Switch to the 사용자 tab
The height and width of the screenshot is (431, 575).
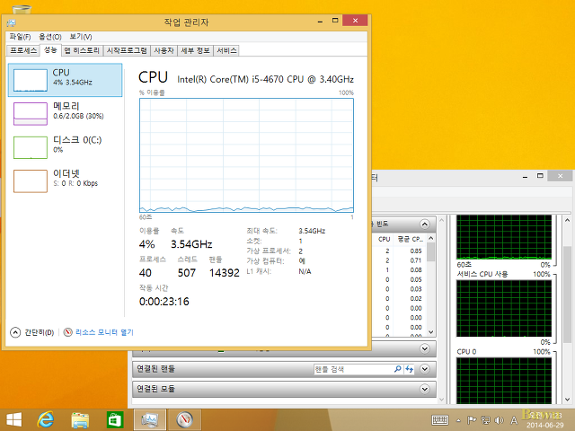click(164, 50)
